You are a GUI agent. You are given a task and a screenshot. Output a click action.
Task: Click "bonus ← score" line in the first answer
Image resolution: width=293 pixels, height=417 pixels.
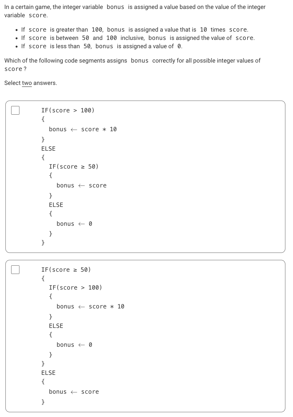[82, 186]
